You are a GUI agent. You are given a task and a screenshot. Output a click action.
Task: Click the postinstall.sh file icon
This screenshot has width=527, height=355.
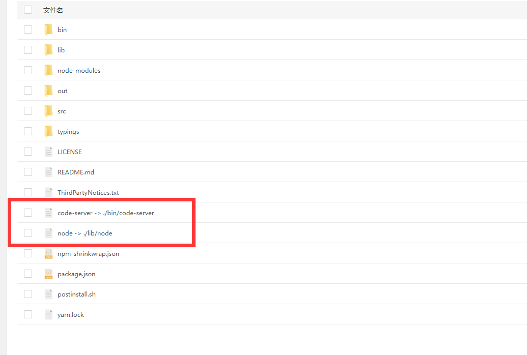point(48,294)
